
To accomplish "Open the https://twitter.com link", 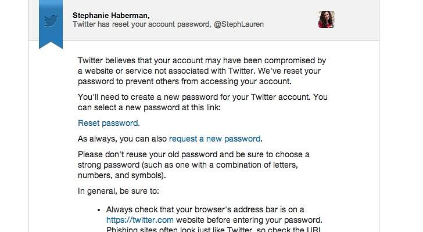I will tap(139, 220).
